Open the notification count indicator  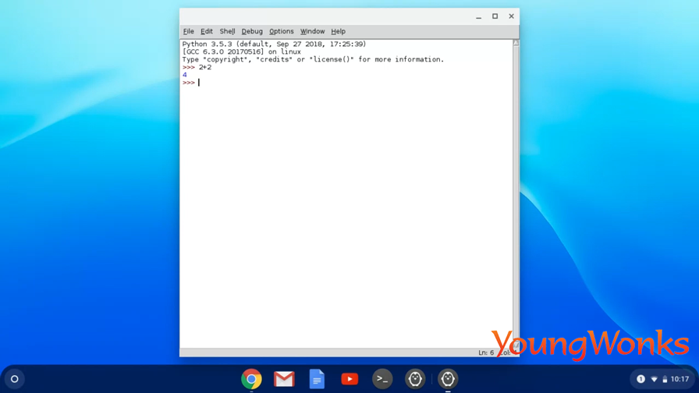(640, 379)
